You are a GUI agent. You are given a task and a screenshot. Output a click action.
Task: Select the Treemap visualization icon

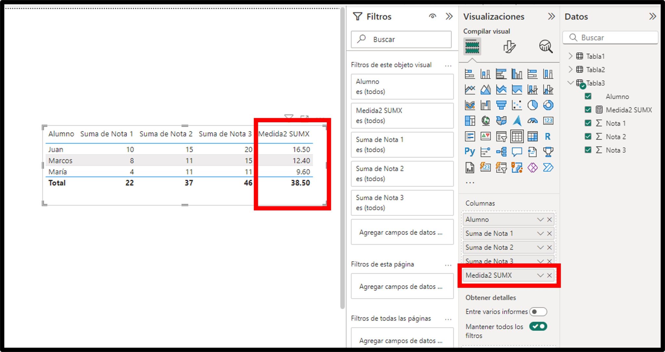coord(470,121)
